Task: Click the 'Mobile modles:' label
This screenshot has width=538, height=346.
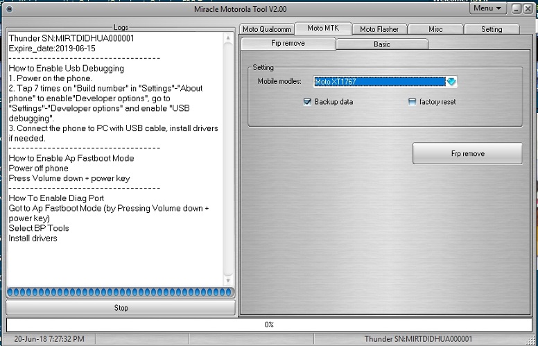Action: [x=279, y=81]
